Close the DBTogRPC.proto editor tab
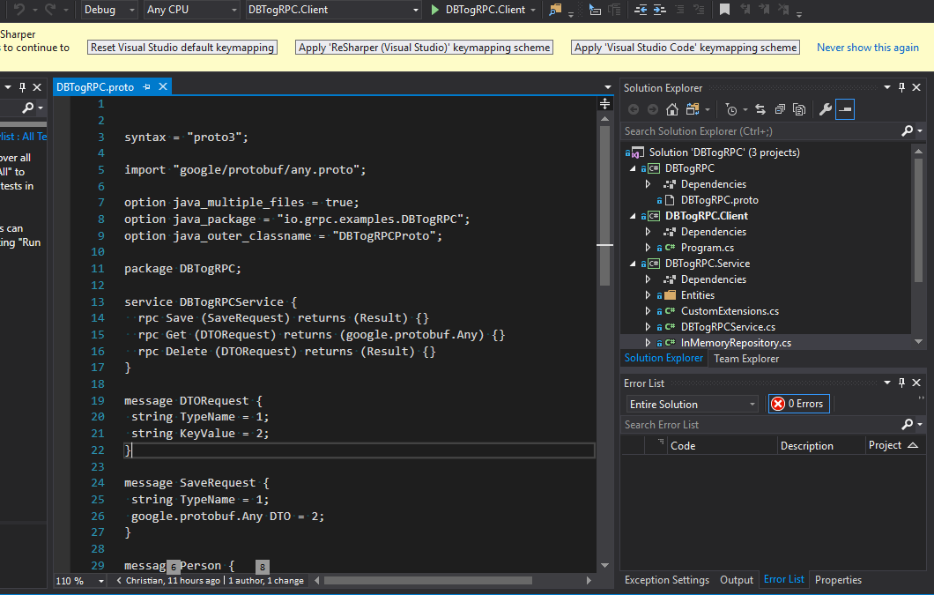 pyautogui.click(x=163, y=86)
